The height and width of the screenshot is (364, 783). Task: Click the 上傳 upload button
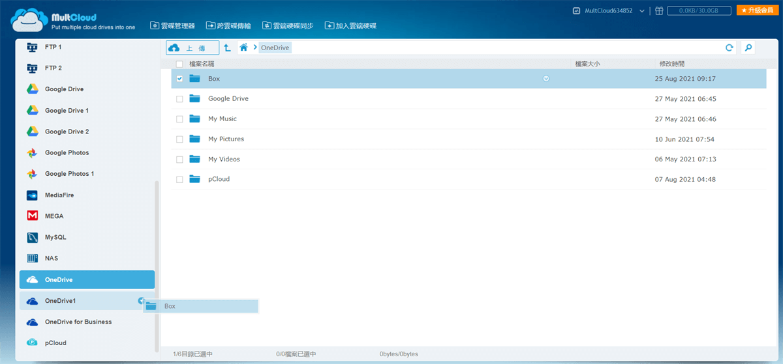[192, 48]
